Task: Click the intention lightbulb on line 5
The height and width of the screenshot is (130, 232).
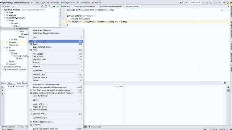Action: [x=69, y=22]
